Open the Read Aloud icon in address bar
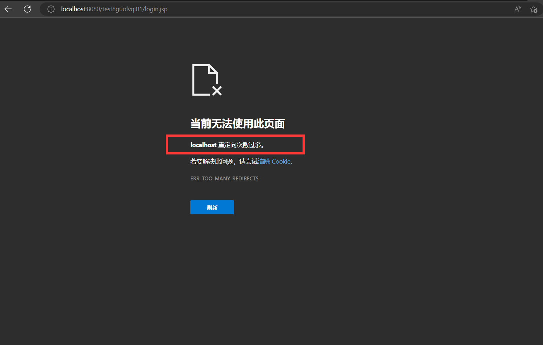The width and height of the screenshot is (543, 345). click(517, 9)
